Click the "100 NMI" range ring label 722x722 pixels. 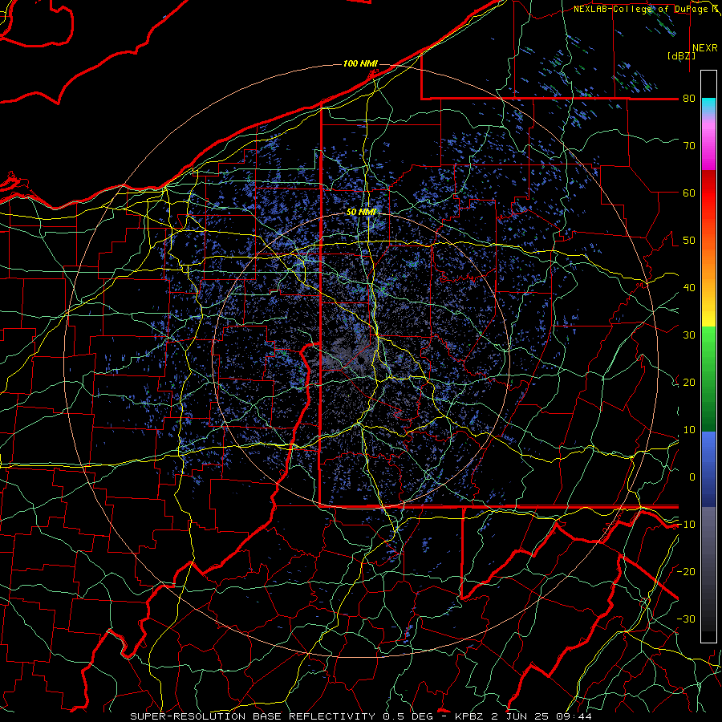(x=360, y=63)
